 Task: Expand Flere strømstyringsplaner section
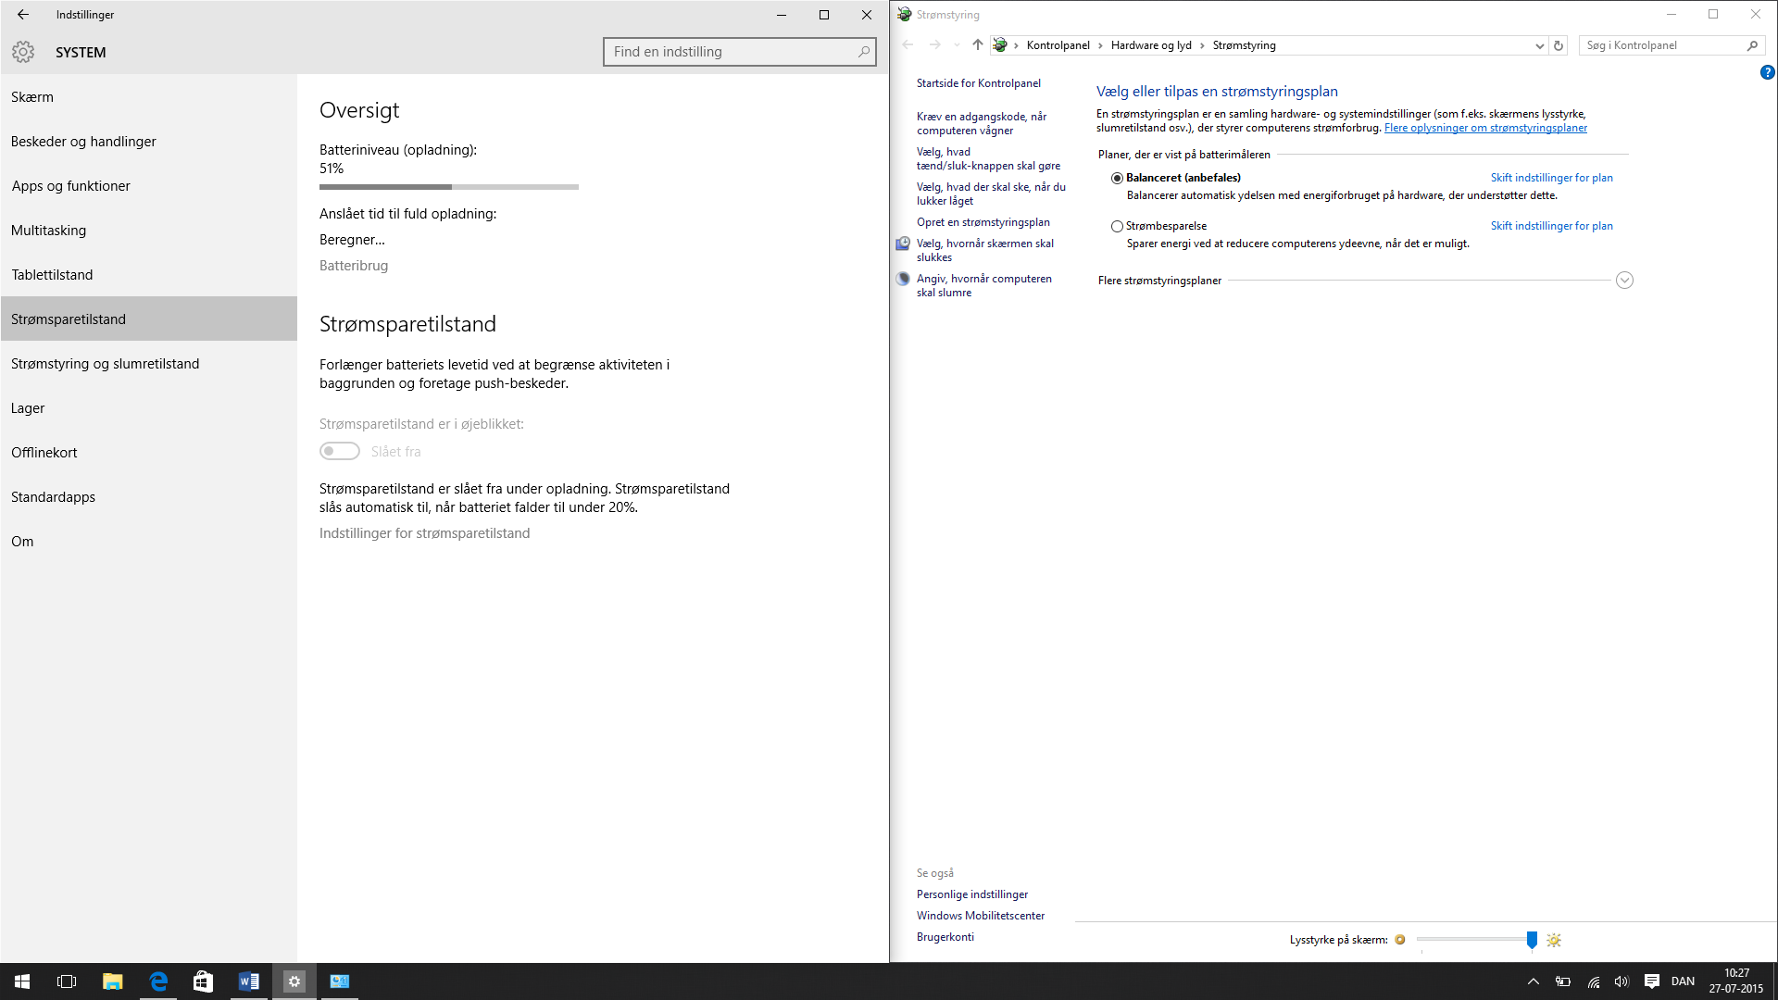pyautogui.click(x=1624, y=281)
